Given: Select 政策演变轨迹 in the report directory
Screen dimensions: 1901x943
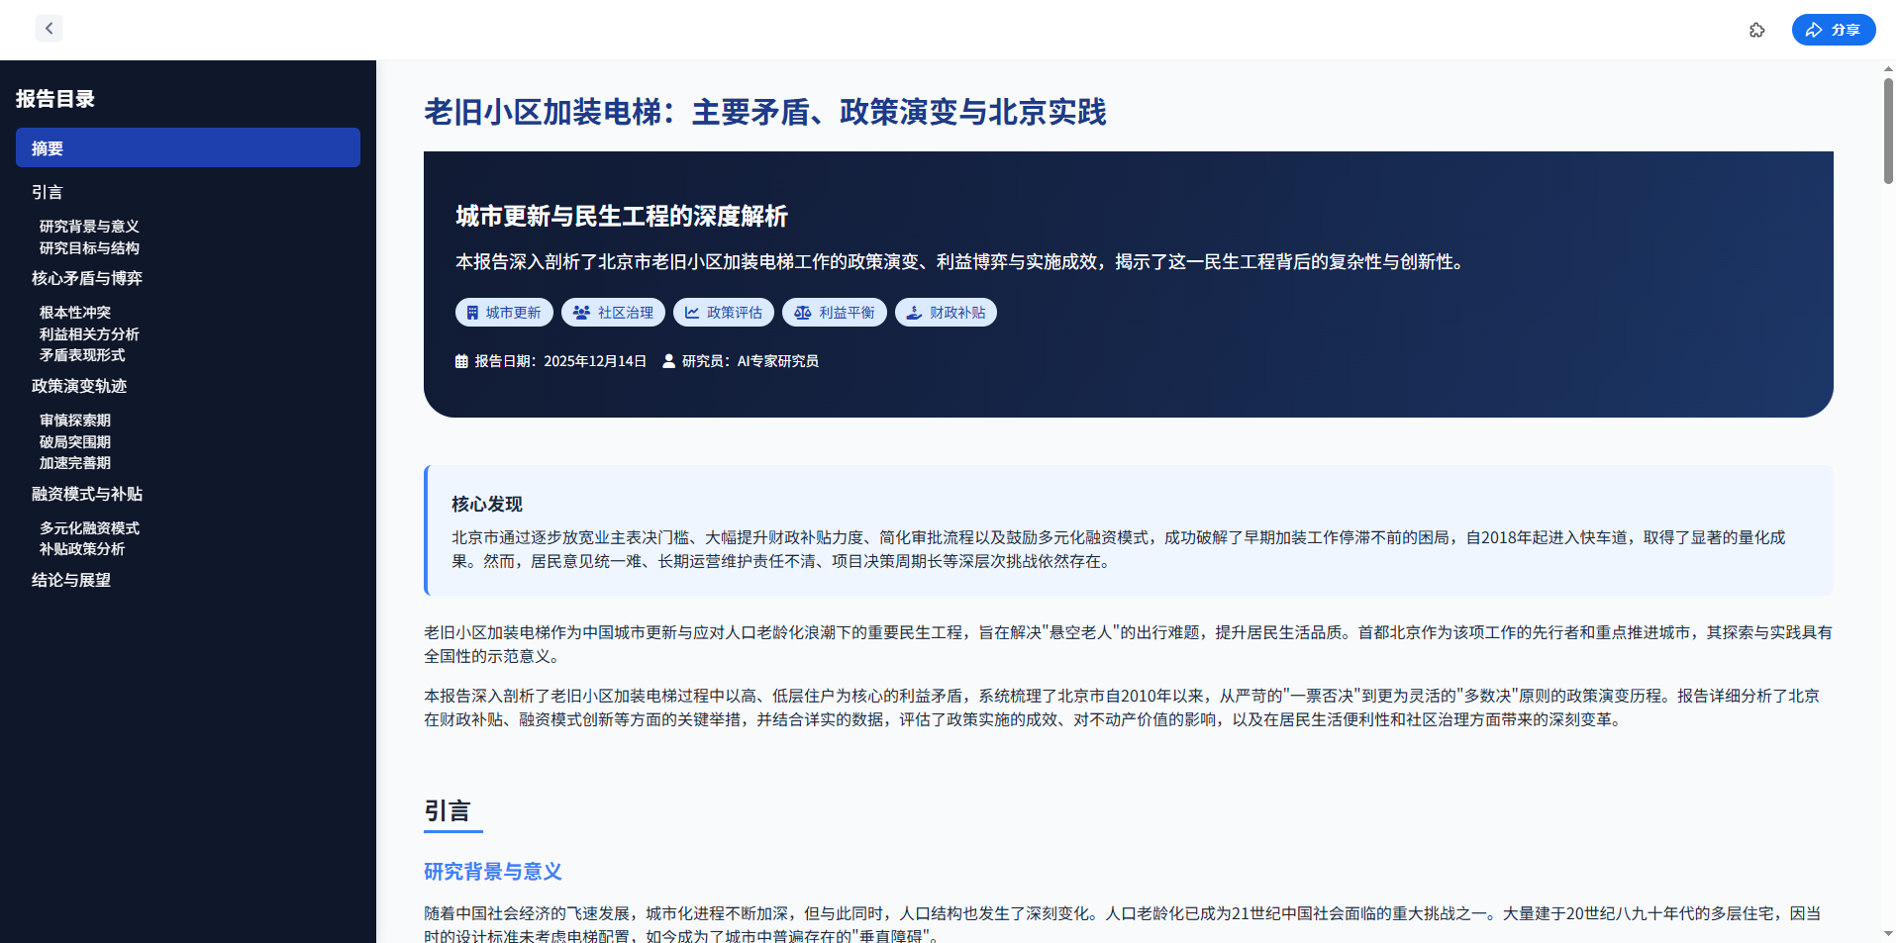Looking at the screenshot, I should (x=79, y=386).
